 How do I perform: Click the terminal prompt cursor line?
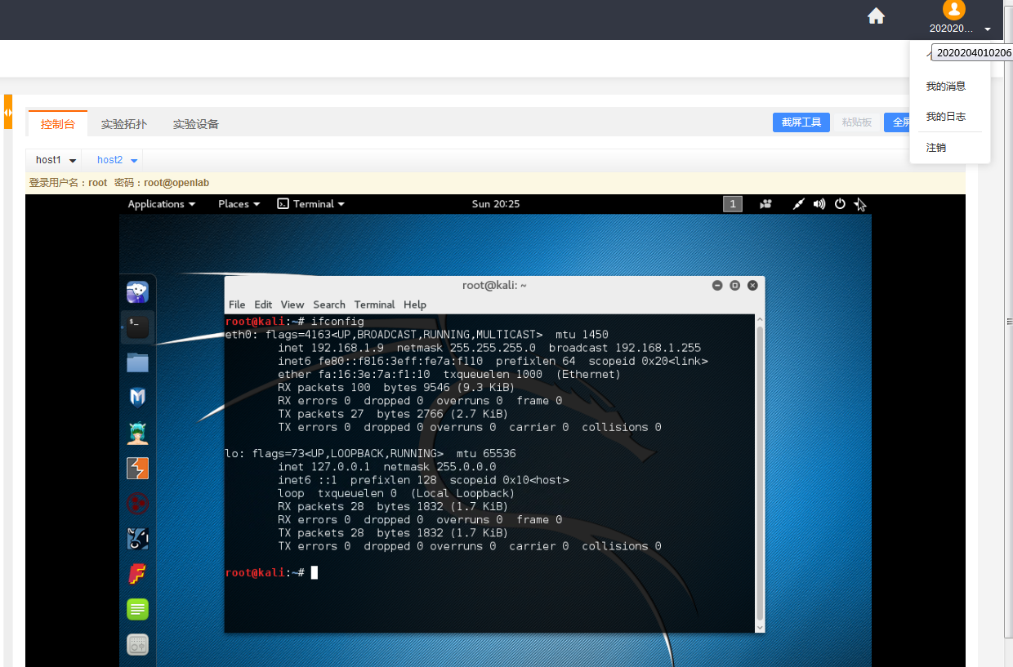click(271, 573)
